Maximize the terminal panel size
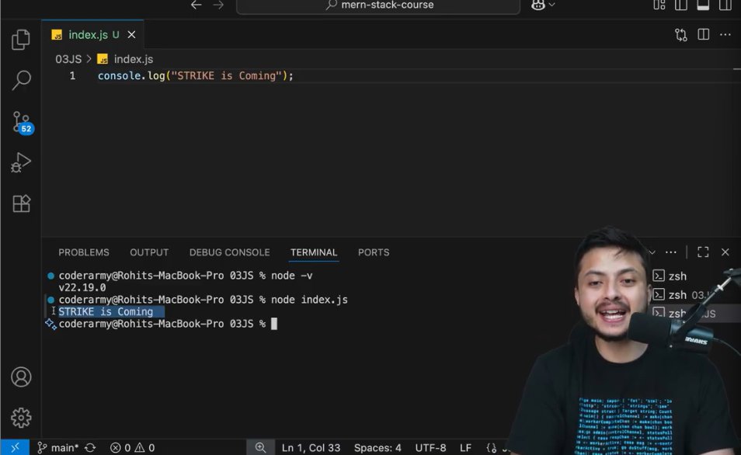This screenshot has width=741, height=455. pyautogui.click(x=703, y=252)
